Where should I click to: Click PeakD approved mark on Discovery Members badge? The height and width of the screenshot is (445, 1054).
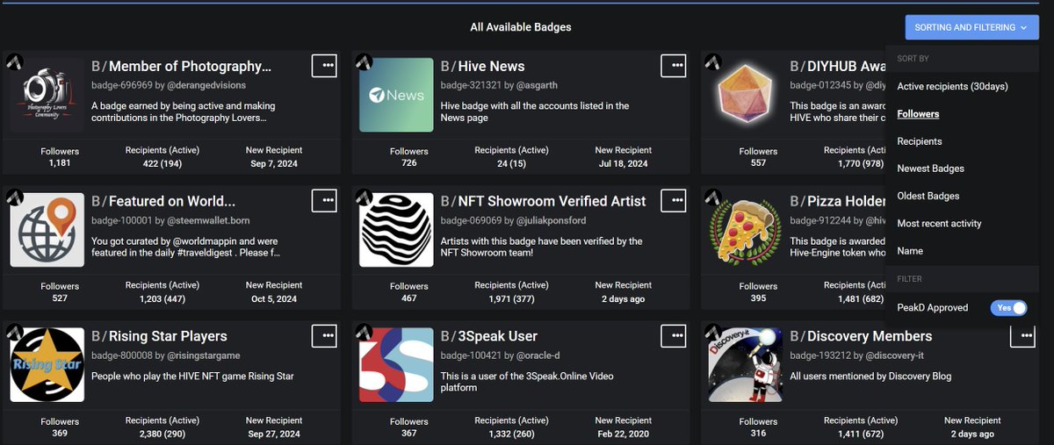click(713, 332)
